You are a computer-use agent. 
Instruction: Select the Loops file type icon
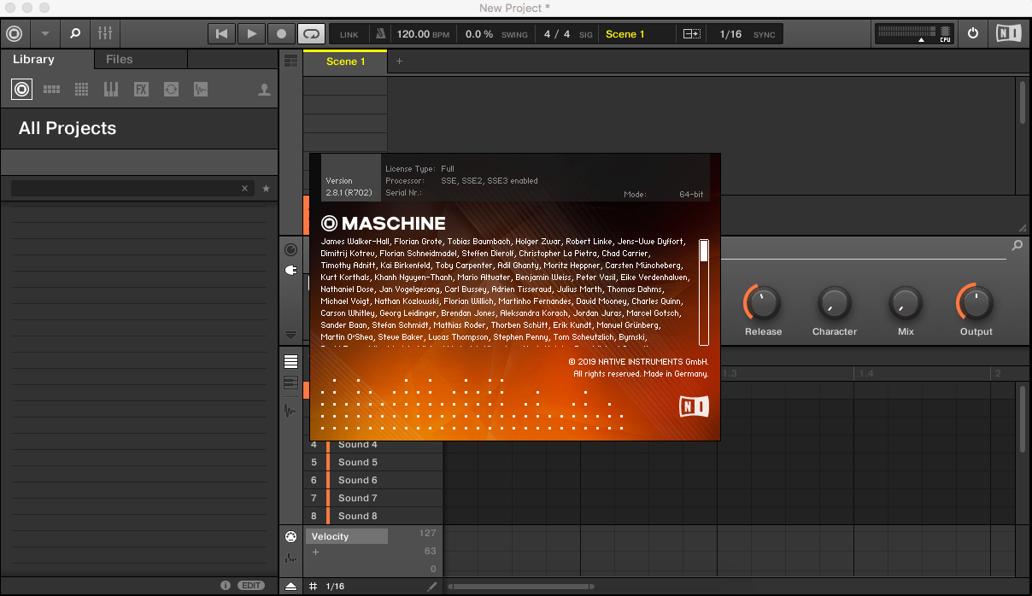[171, 89]
